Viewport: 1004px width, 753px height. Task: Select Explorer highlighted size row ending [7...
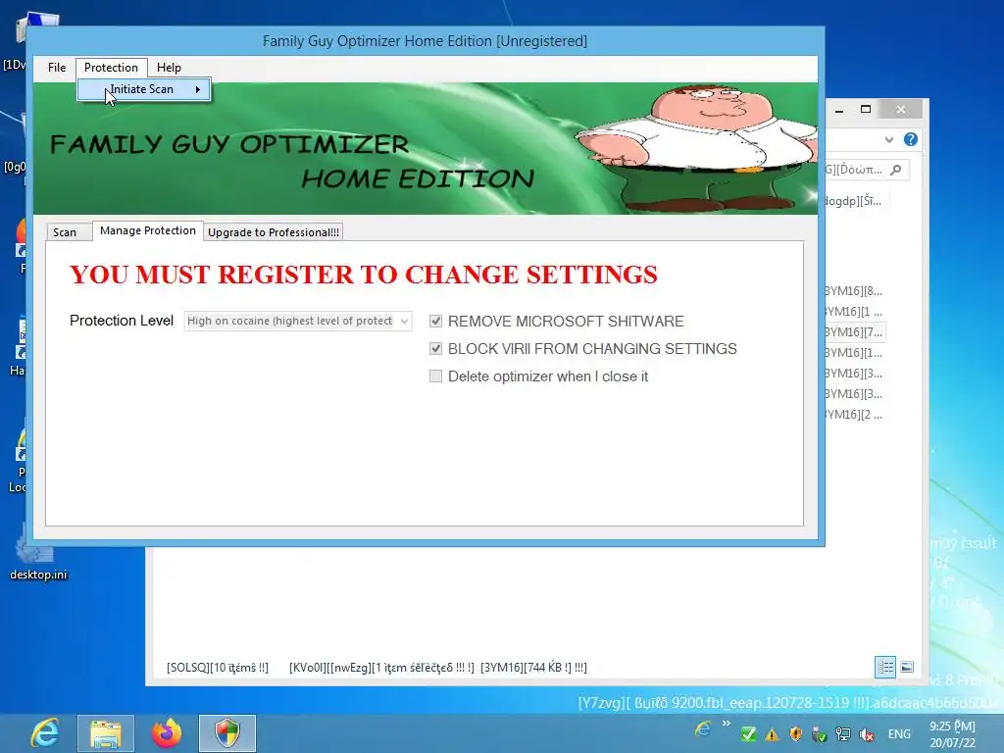pyautogui.click(x=854, y=331)
